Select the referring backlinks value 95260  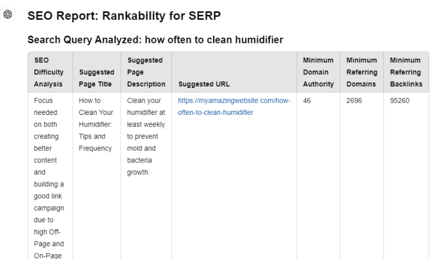[400, 101]
